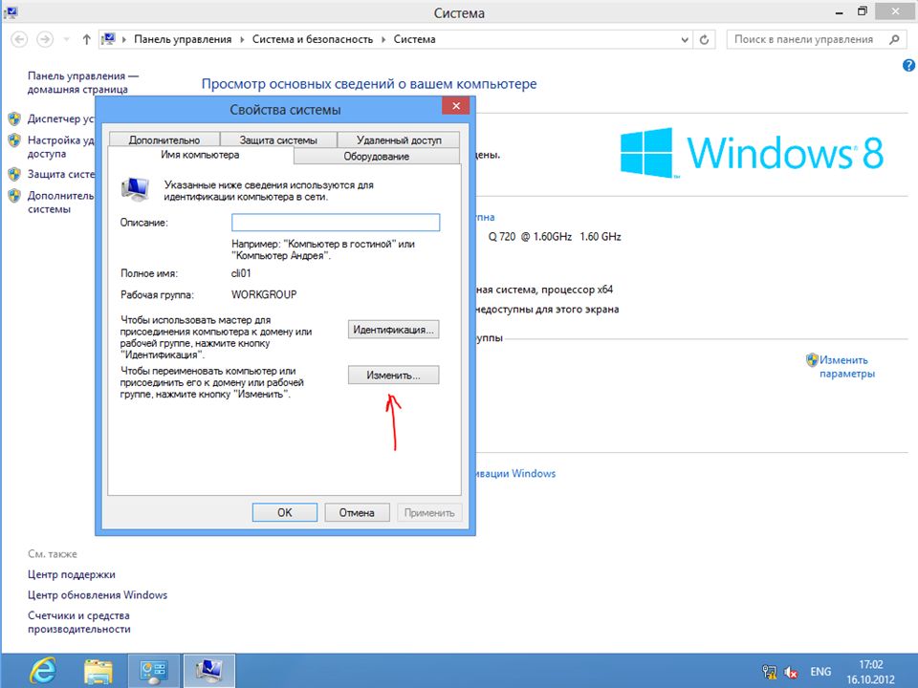This screenshot has height=688, width=918.
Task: Open the network tray icon
Action: coord(769,672)
